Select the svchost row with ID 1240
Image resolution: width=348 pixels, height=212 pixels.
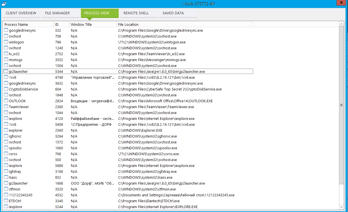click(128, 48)
